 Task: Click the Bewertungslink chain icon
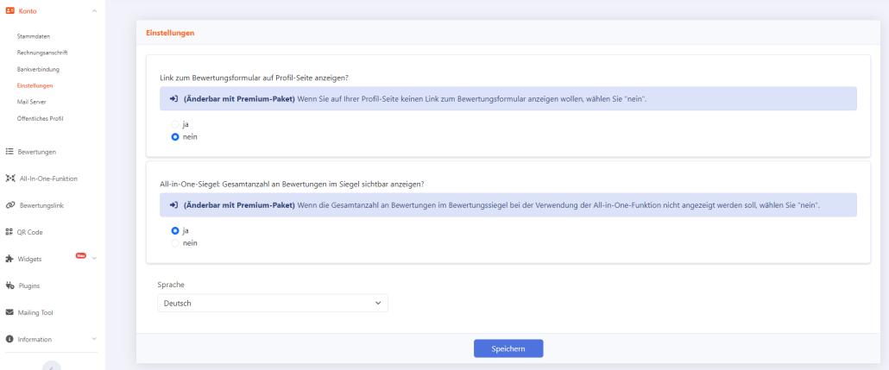[x=9, y=205]
